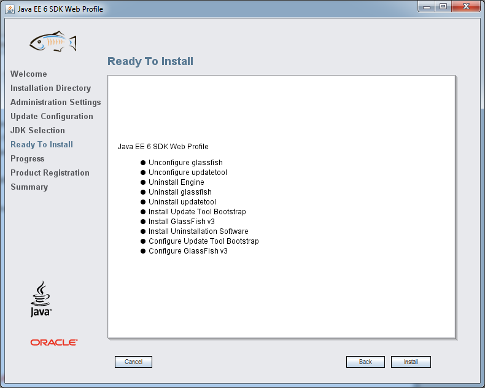
Task: Click 'Configure Update Tool Bootstrap' item
Action: 204,241
